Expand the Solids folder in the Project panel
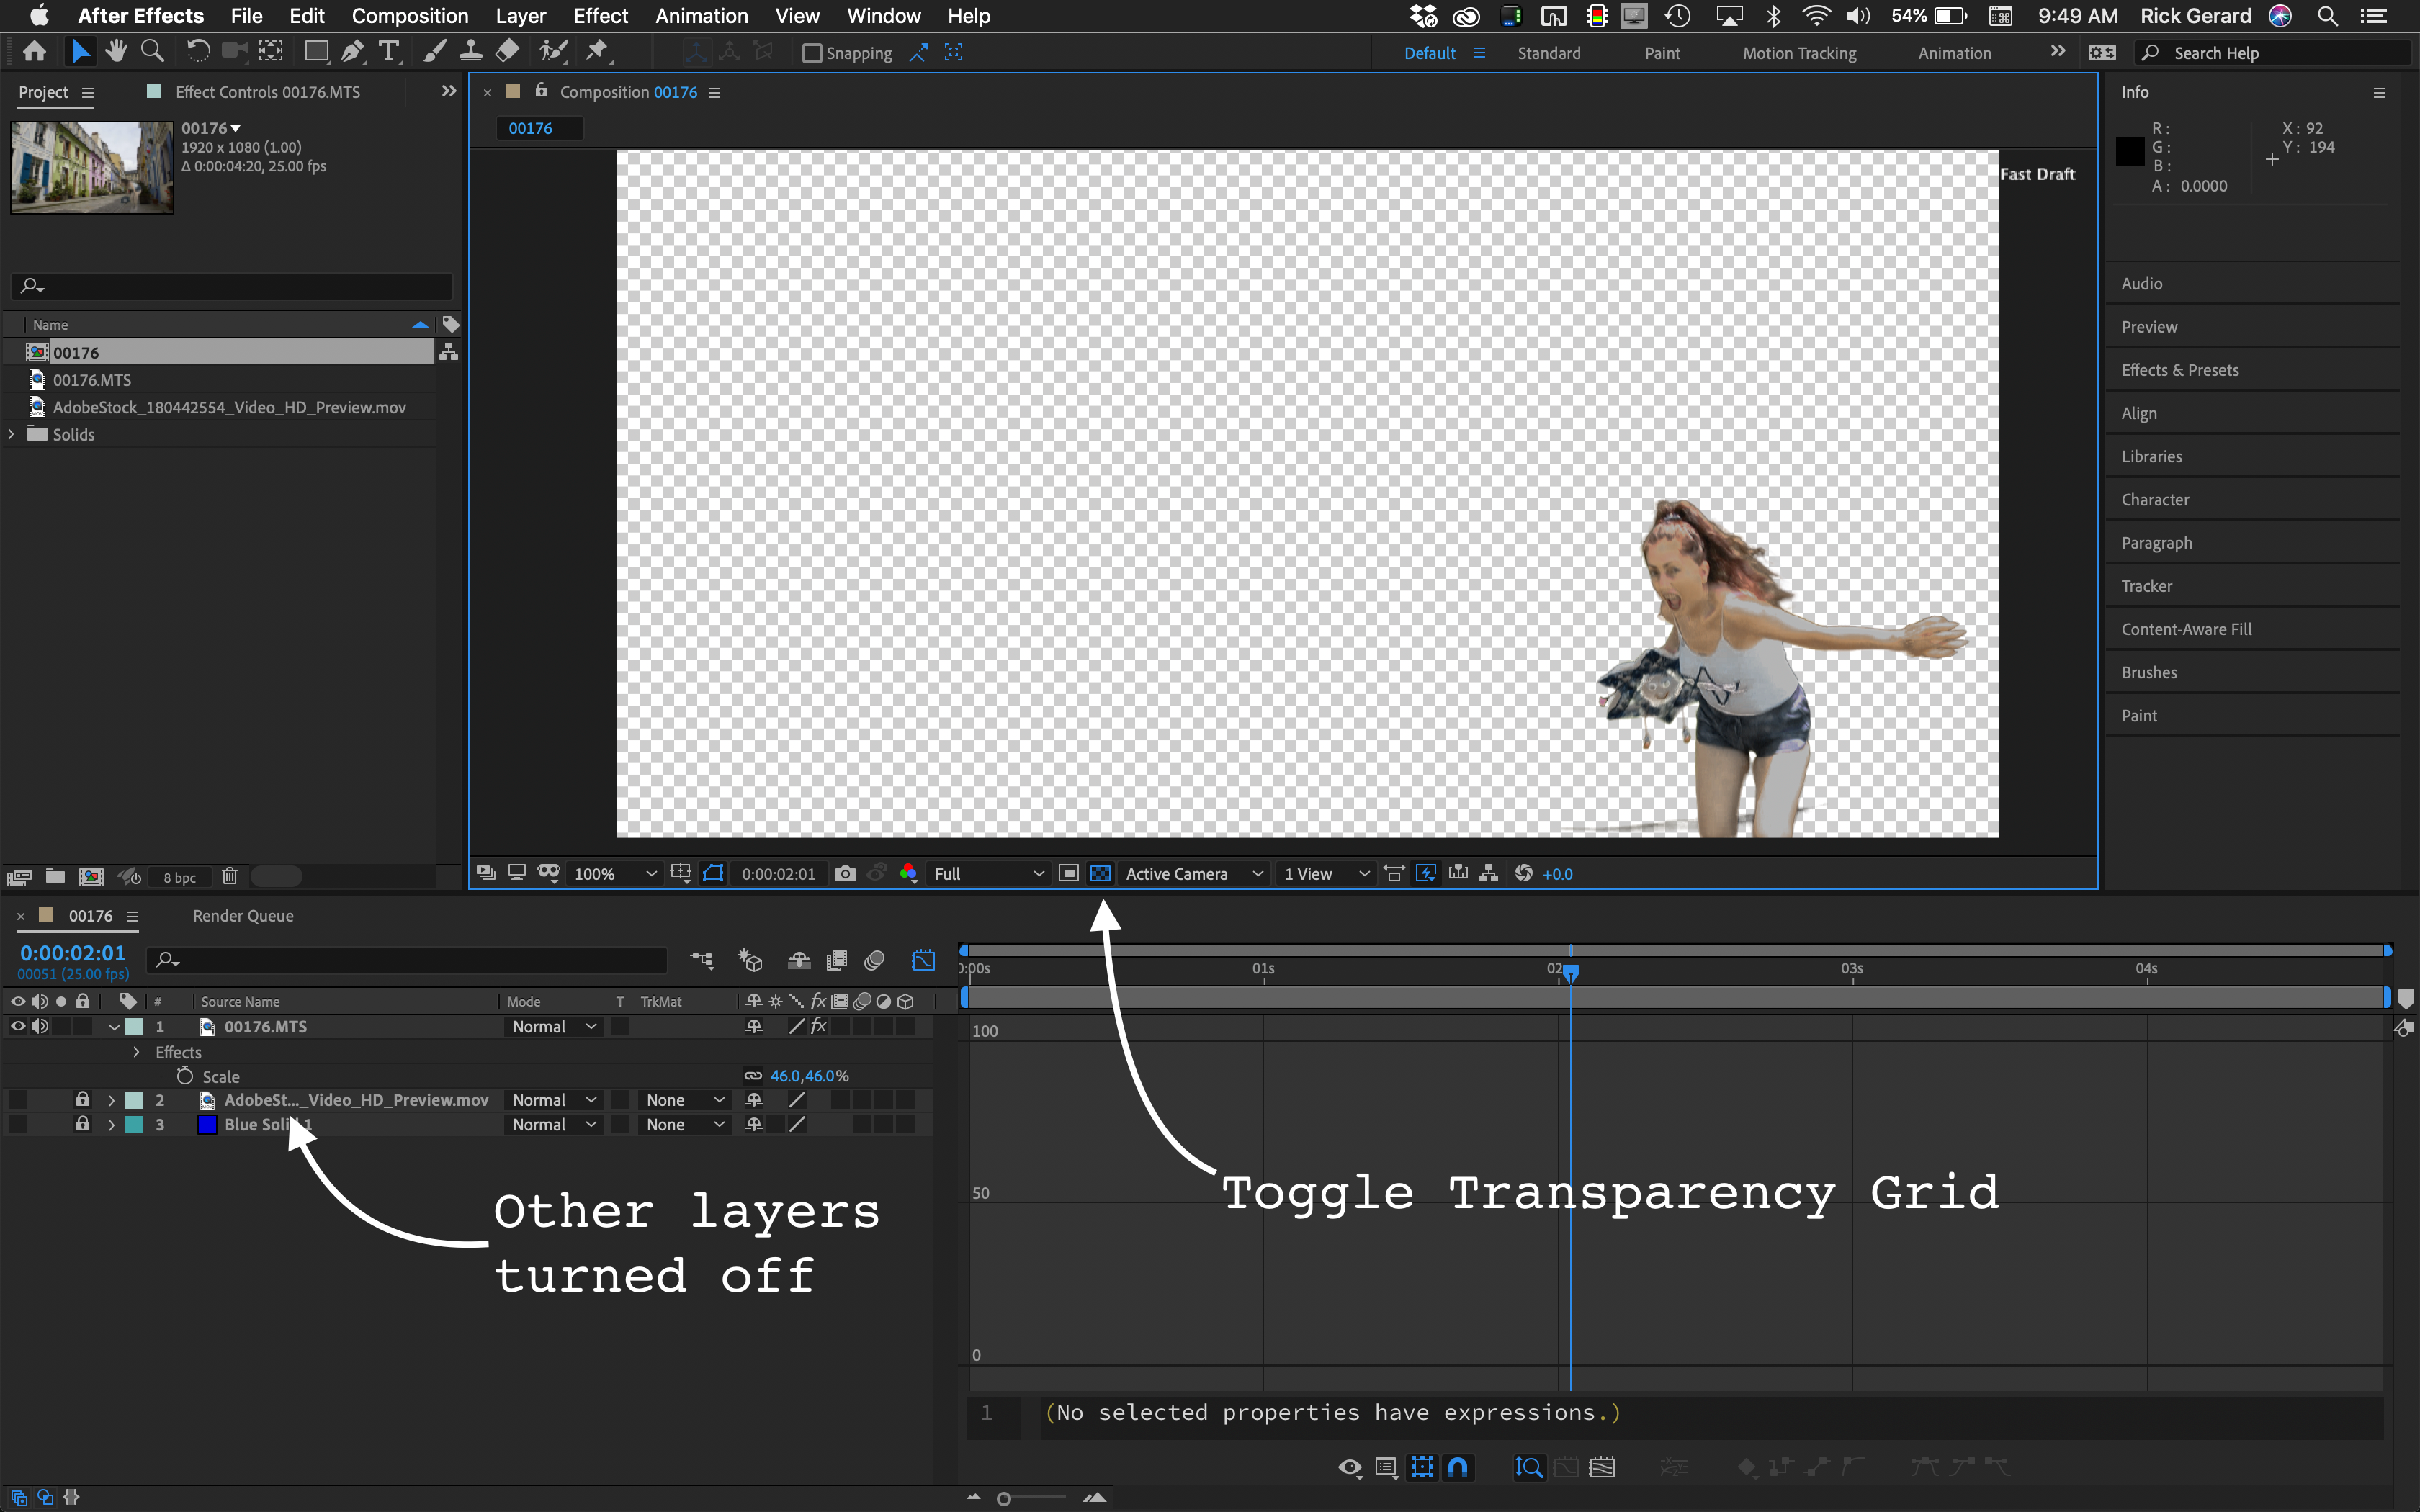The image size is (2420, 1512). [11, 434]
